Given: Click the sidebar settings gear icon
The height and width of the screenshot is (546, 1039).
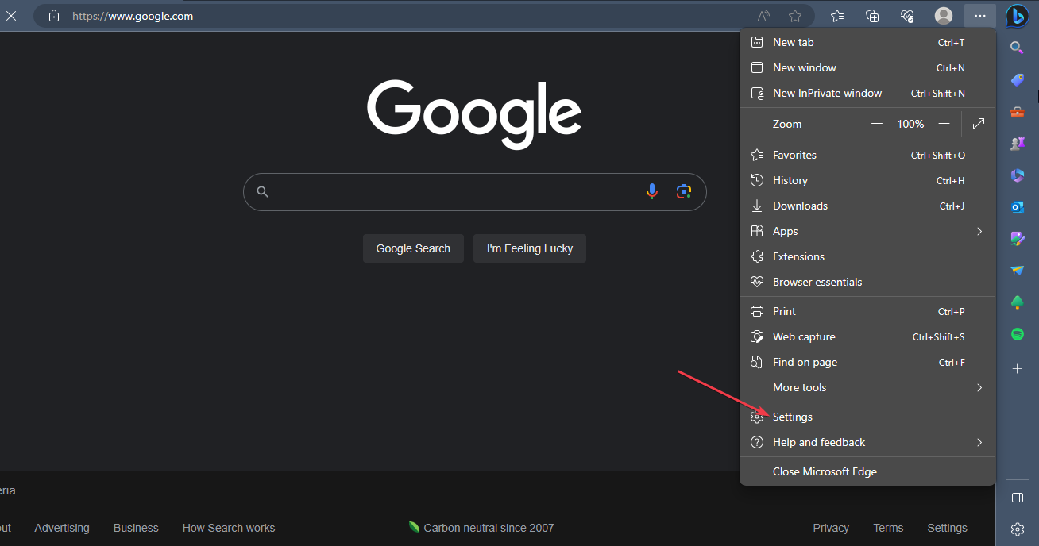Looking at the screenshot, I should coord(1017,529).
